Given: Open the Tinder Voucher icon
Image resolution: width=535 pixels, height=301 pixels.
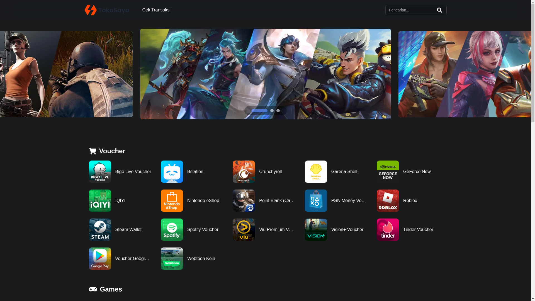Looking at the screenshot, I should pyautogui.click(x=388, y=230).
